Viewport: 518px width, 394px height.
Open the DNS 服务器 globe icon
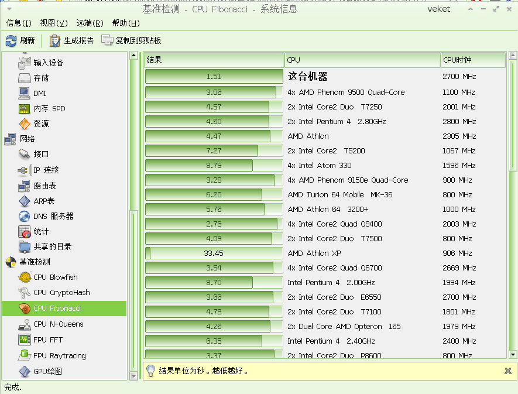coord(25,216)
